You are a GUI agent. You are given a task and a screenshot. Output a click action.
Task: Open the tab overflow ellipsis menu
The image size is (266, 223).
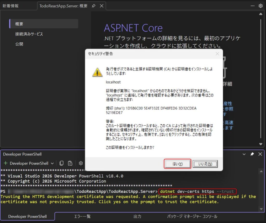click(252, 6)
